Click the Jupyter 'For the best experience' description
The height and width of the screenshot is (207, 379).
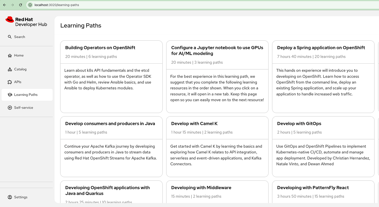coord(217,88)
